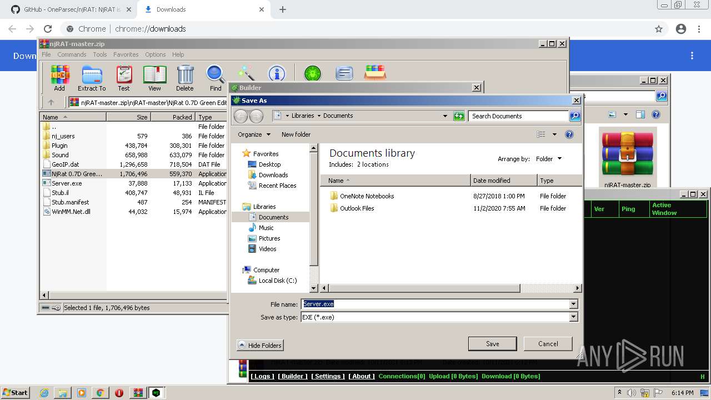Open the address bar history dropdown arrow
The width and height of the screenshot is (711, 400).
pos(445,116)
